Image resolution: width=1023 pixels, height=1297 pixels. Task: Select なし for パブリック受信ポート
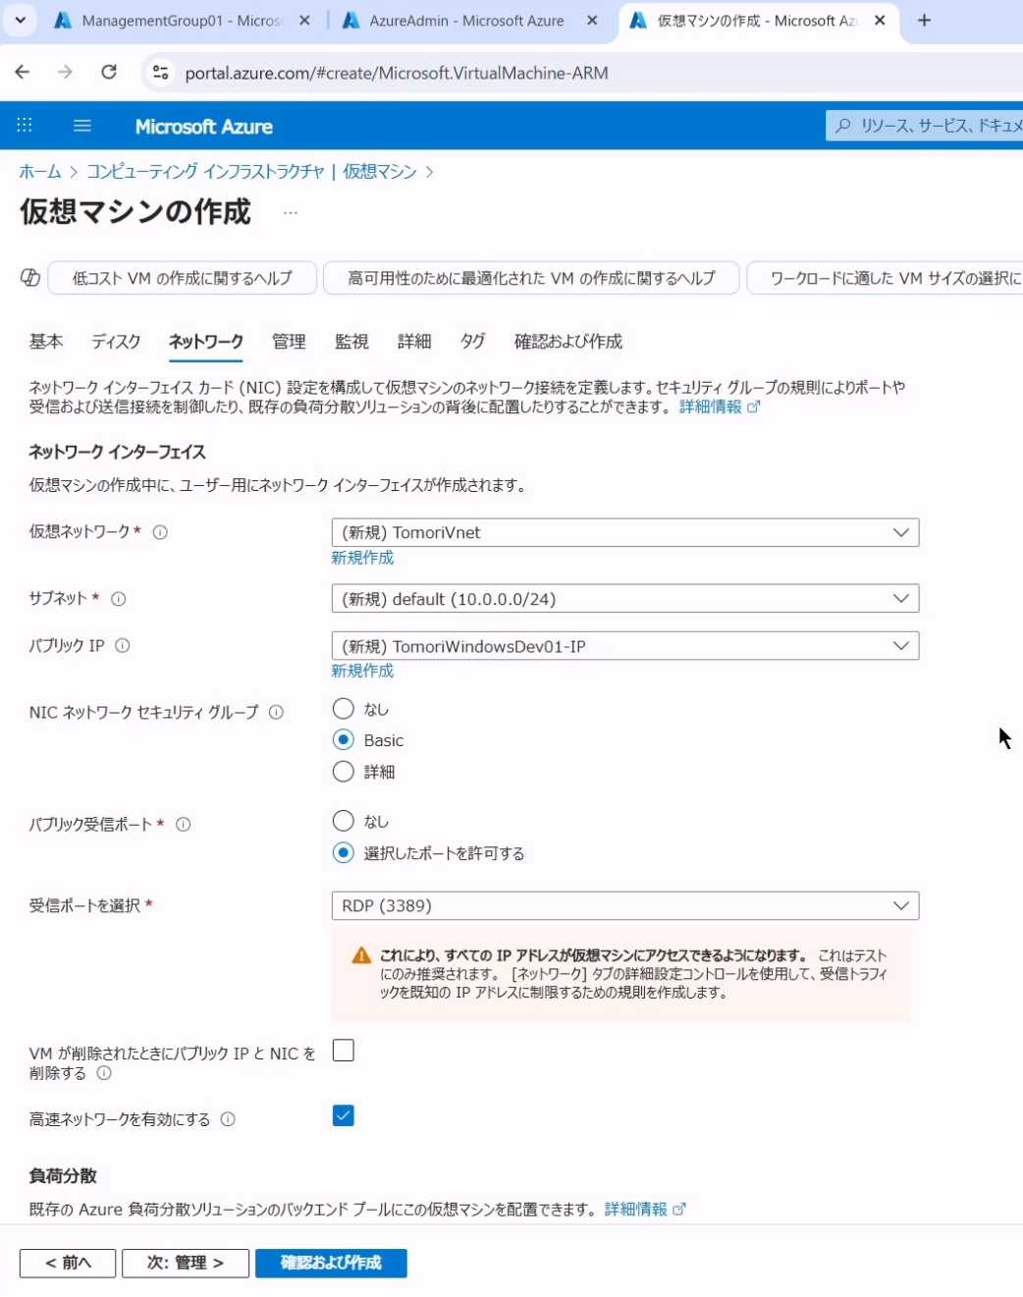tap(343, 821)
